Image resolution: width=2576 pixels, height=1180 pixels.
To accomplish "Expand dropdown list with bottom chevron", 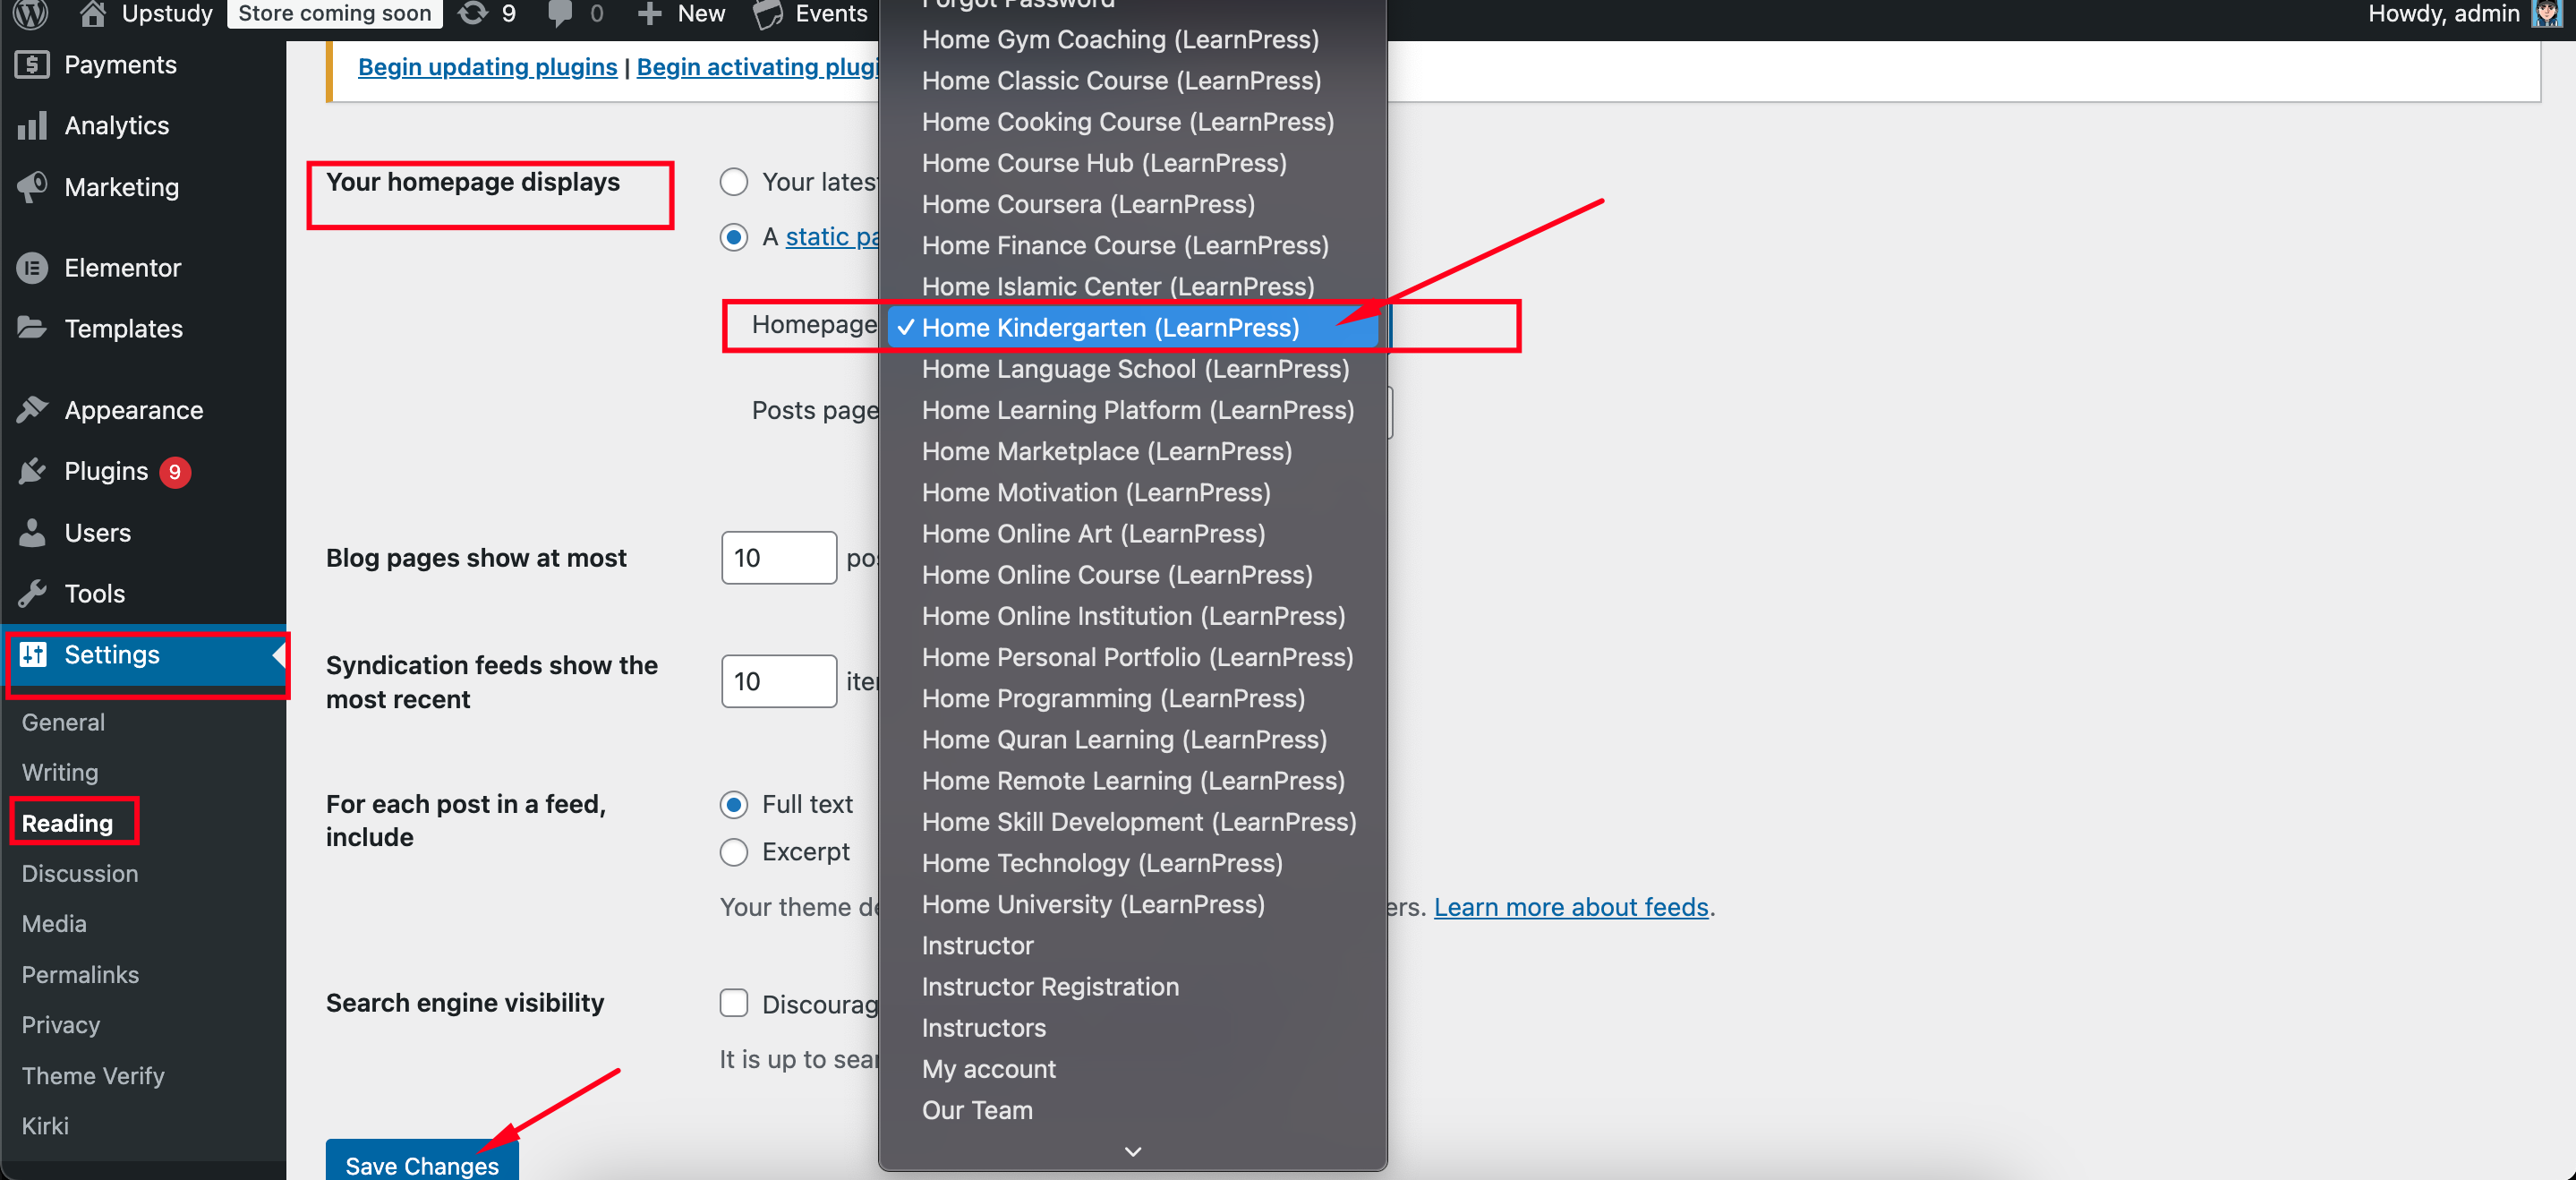I will (x=1133, y=1152).
